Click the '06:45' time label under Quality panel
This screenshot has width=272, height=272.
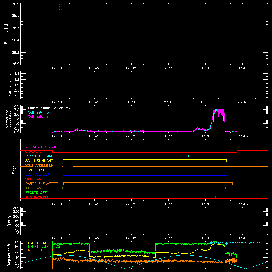point(94,238)
